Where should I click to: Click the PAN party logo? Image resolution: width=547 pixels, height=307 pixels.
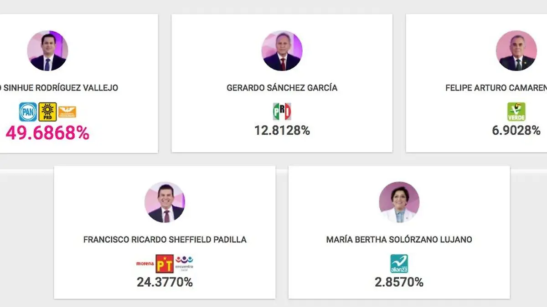point(28,112)
